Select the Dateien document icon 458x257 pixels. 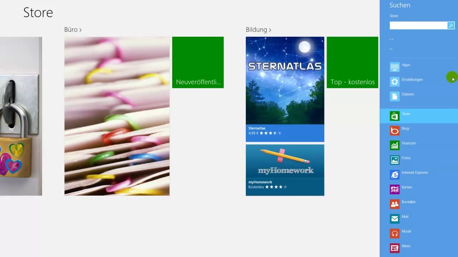point(395,96)
